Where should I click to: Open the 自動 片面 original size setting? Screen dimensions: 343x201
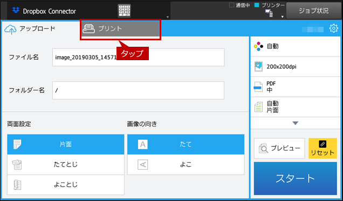pyautogui.click(x=296, y=107)
